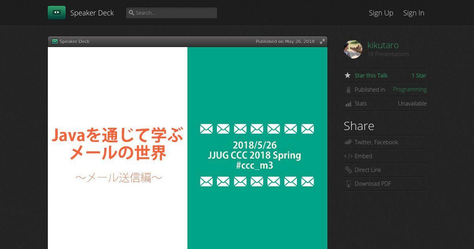474x249 pixels.
Task: Click the bookmark icon beside Published in
Action: coord(348,90)
